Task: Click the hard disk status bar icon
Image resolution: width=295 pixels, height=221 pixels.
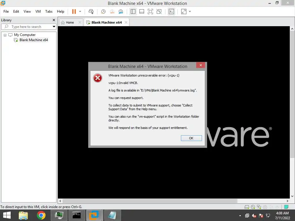Action: point(247,207)
